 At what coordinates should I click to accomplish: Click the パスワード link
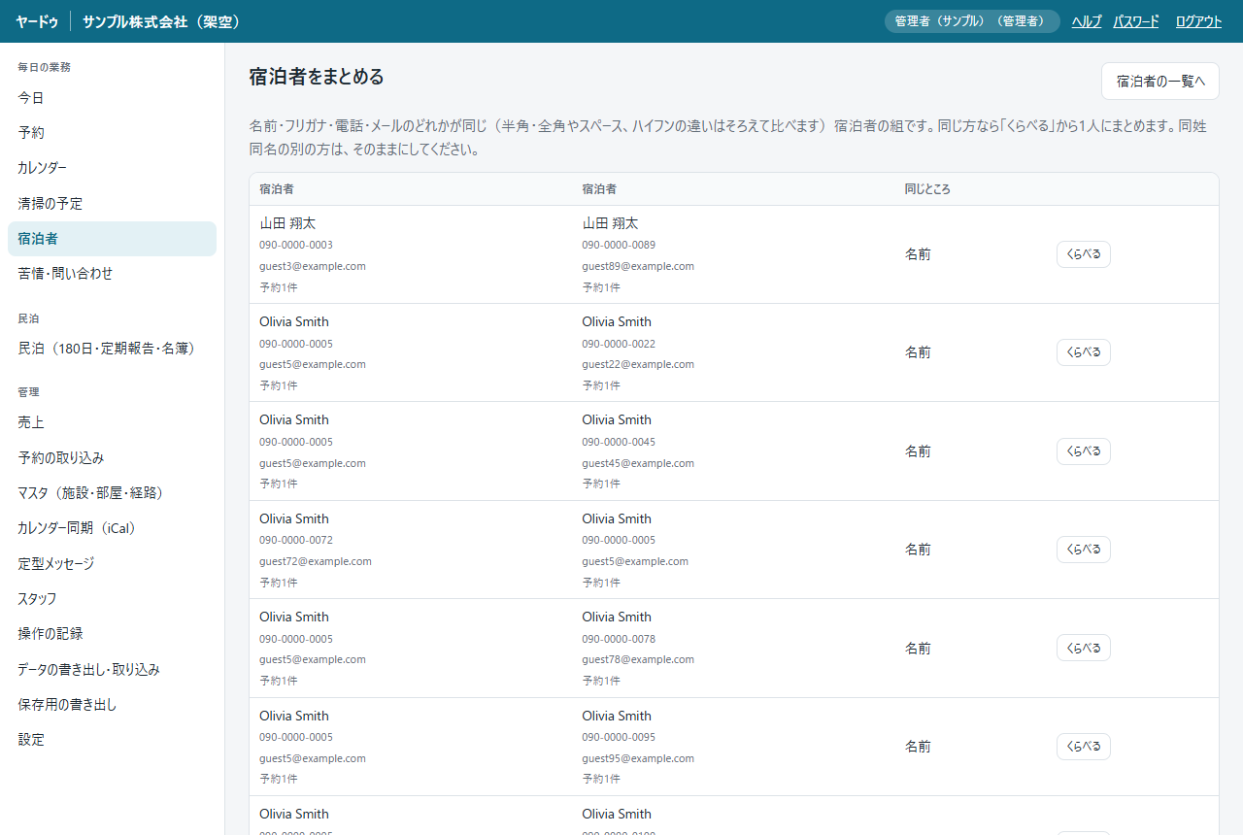1136,21
